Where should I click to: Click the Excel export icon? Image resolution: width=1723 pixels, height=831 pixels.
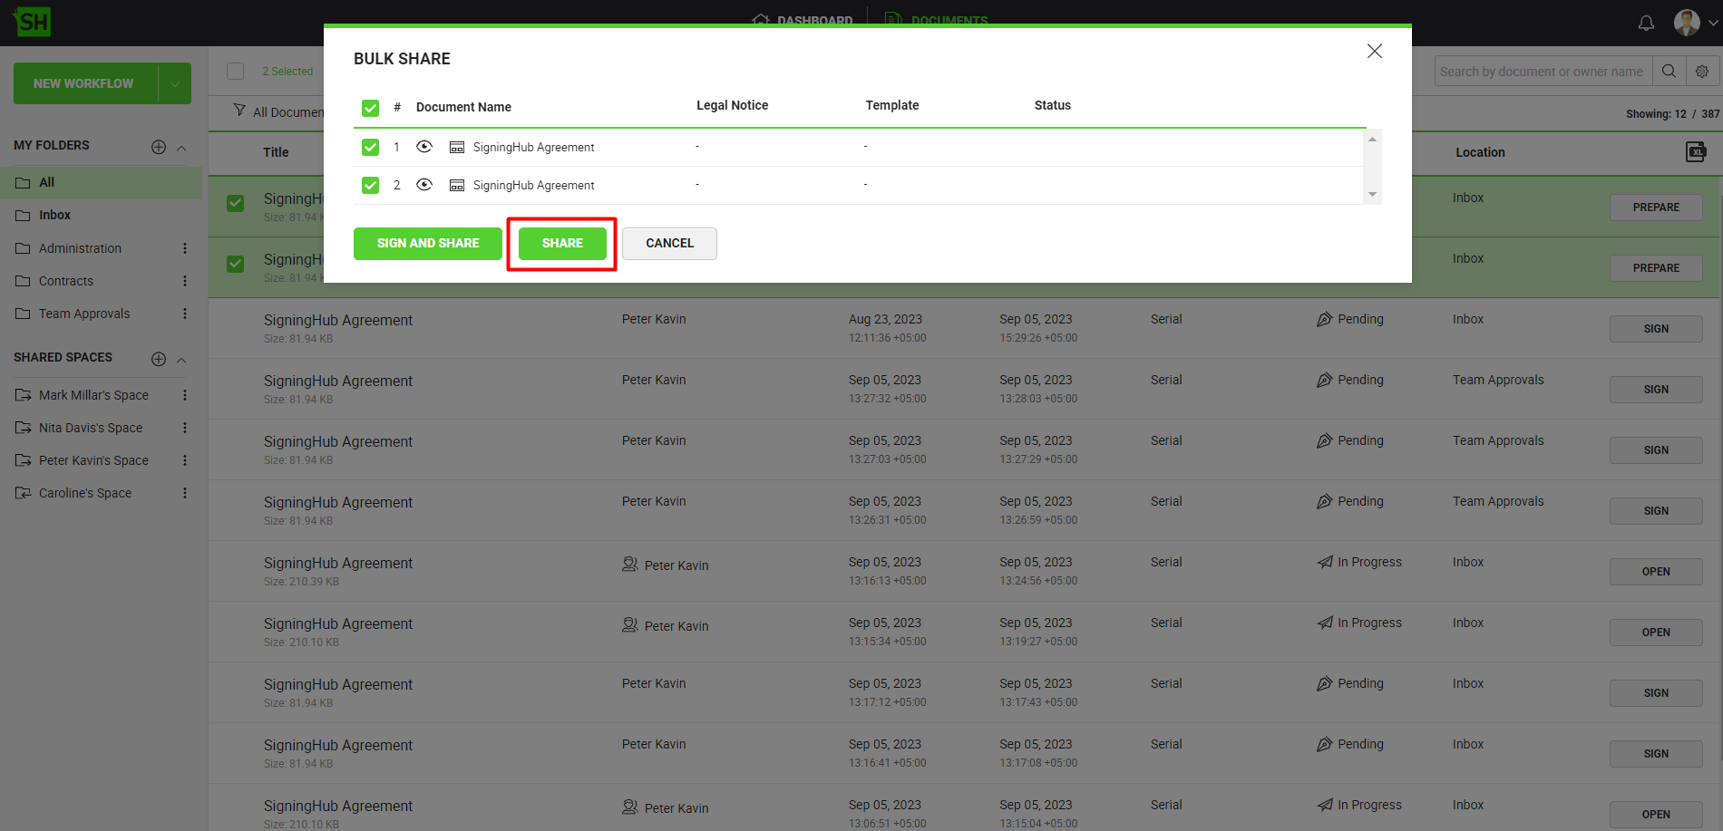coord(1696,151)
